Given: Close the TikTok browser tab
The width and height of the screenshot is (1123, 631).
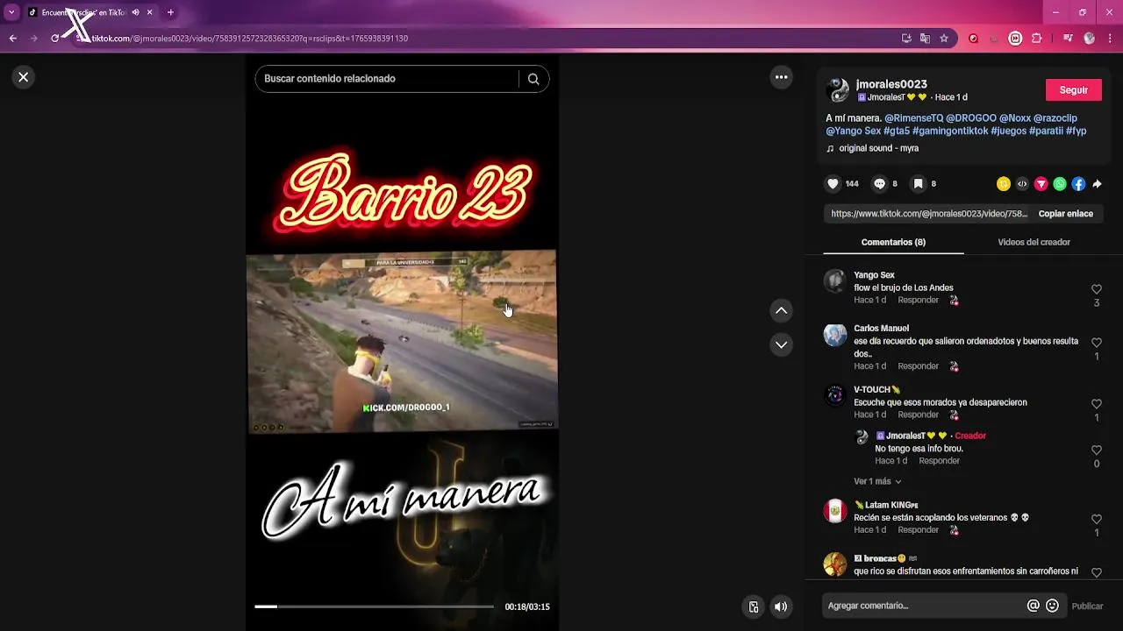Looking at the screenshot, I should [x=150, y=12].
